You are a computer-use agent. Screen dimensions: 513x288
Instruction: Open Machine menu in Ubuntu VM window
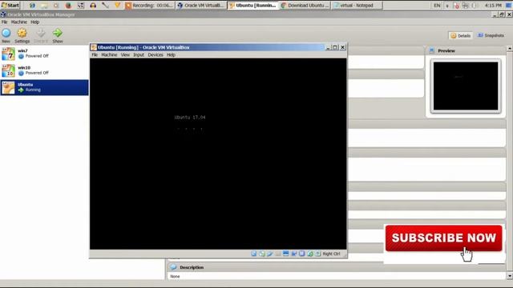tap(109, 55)
